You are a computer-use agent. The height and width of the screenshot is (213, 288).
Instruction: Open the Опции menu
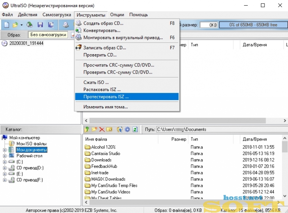tap(117, 15)
